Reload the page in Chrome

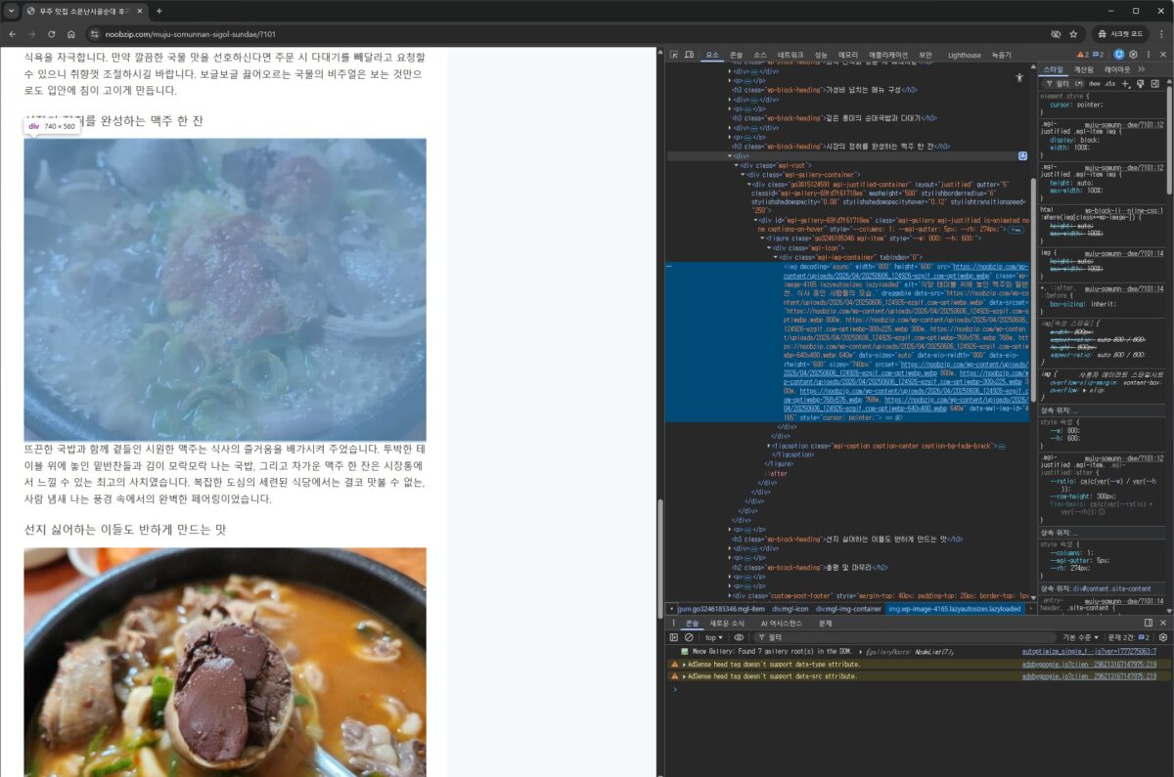(x=52, y=33)
